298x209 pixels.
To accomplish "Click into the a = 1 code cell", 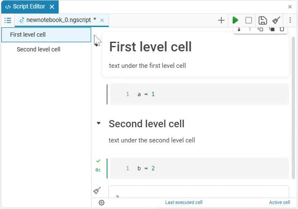I will [199, 94].
